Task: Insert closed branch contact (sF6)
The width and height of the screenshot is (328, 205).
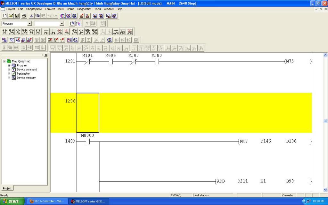Action: pyautogui.click(x=25, y=32)
